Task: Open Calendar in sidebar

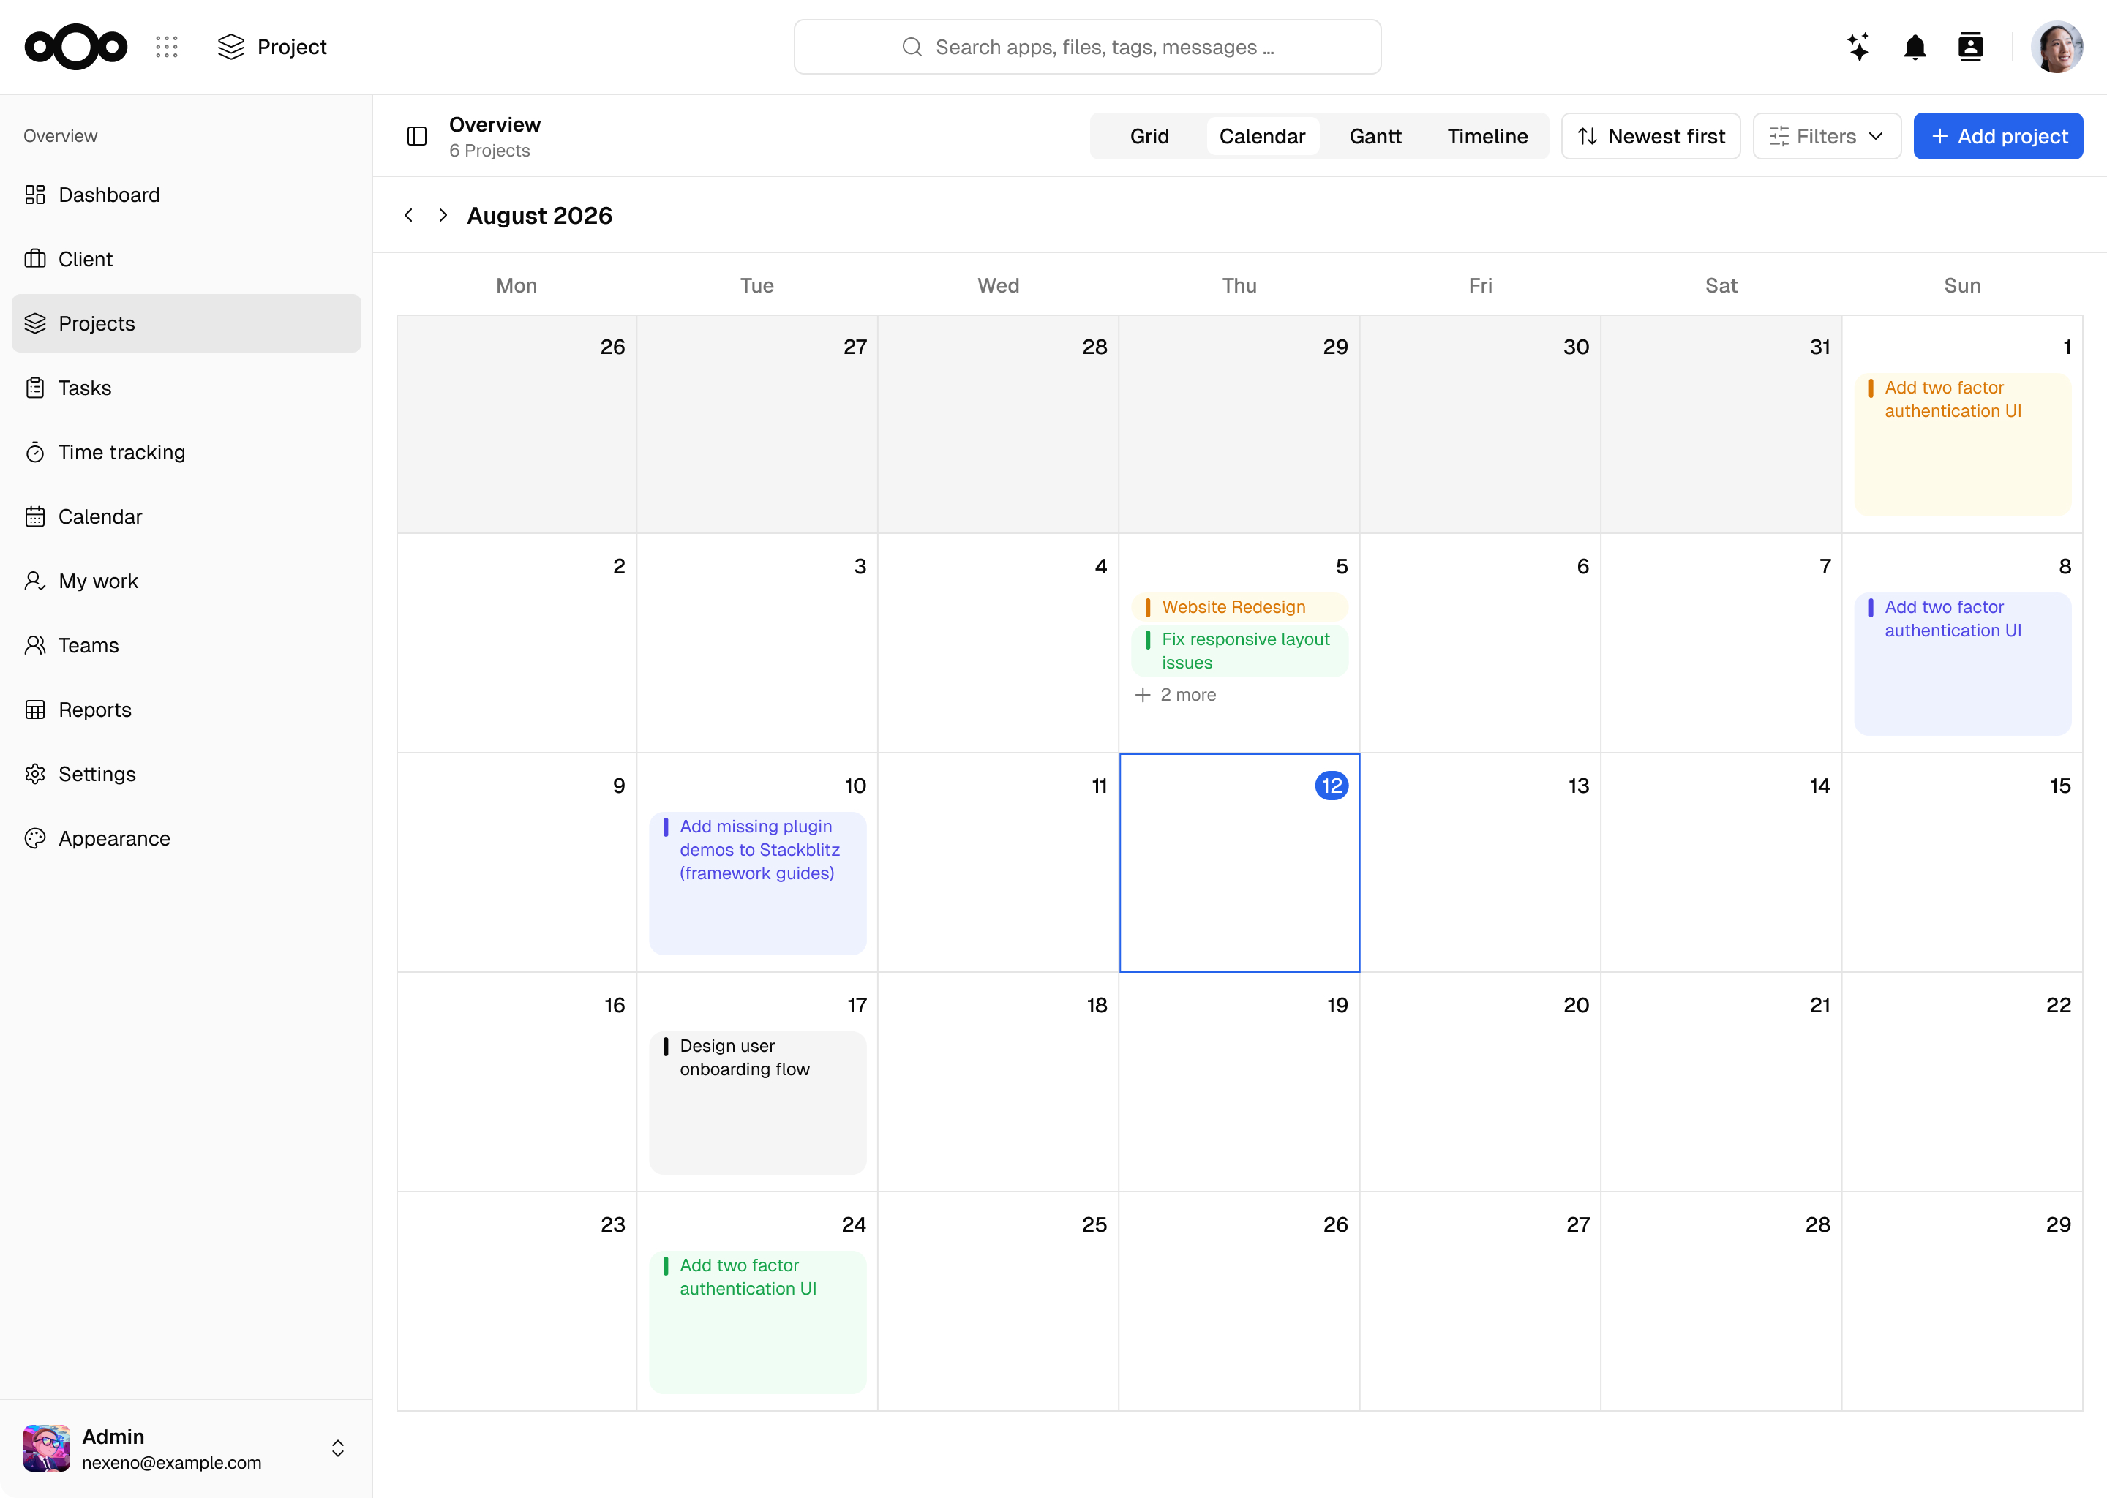Action: pos(187,516)
